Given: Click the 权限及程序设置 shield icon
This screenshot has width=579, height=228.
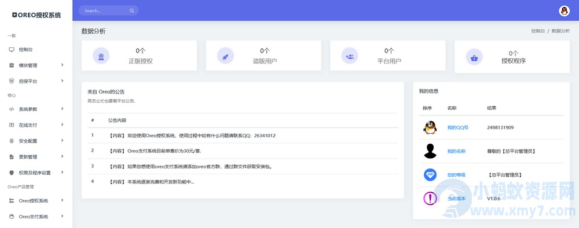Looking at the screenshot, I should tap(12, 173).
